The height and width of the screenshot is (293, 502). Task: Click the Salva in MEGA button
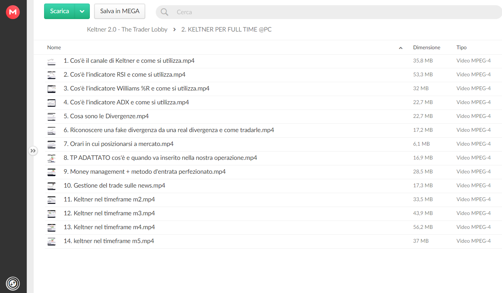pos(120,11)
